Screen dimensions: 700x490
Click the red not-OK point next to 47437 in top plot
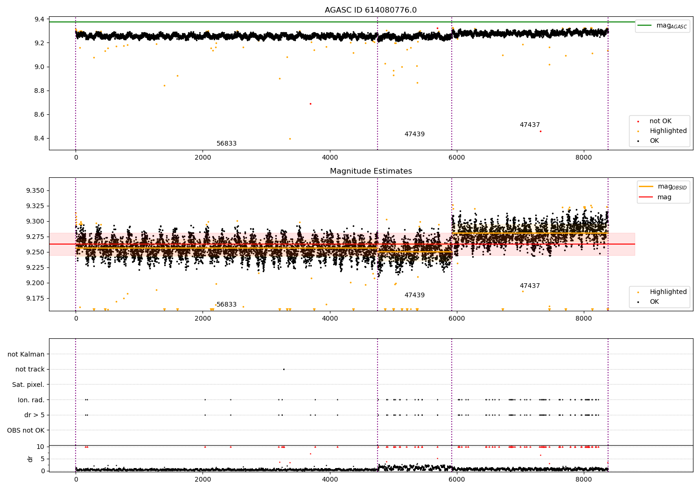coord(540,131)
